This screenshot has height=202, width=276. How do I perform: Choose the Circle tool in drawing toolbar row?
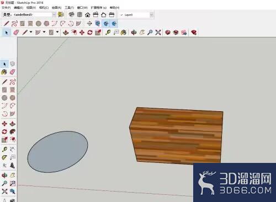click(x=38, y=24)
